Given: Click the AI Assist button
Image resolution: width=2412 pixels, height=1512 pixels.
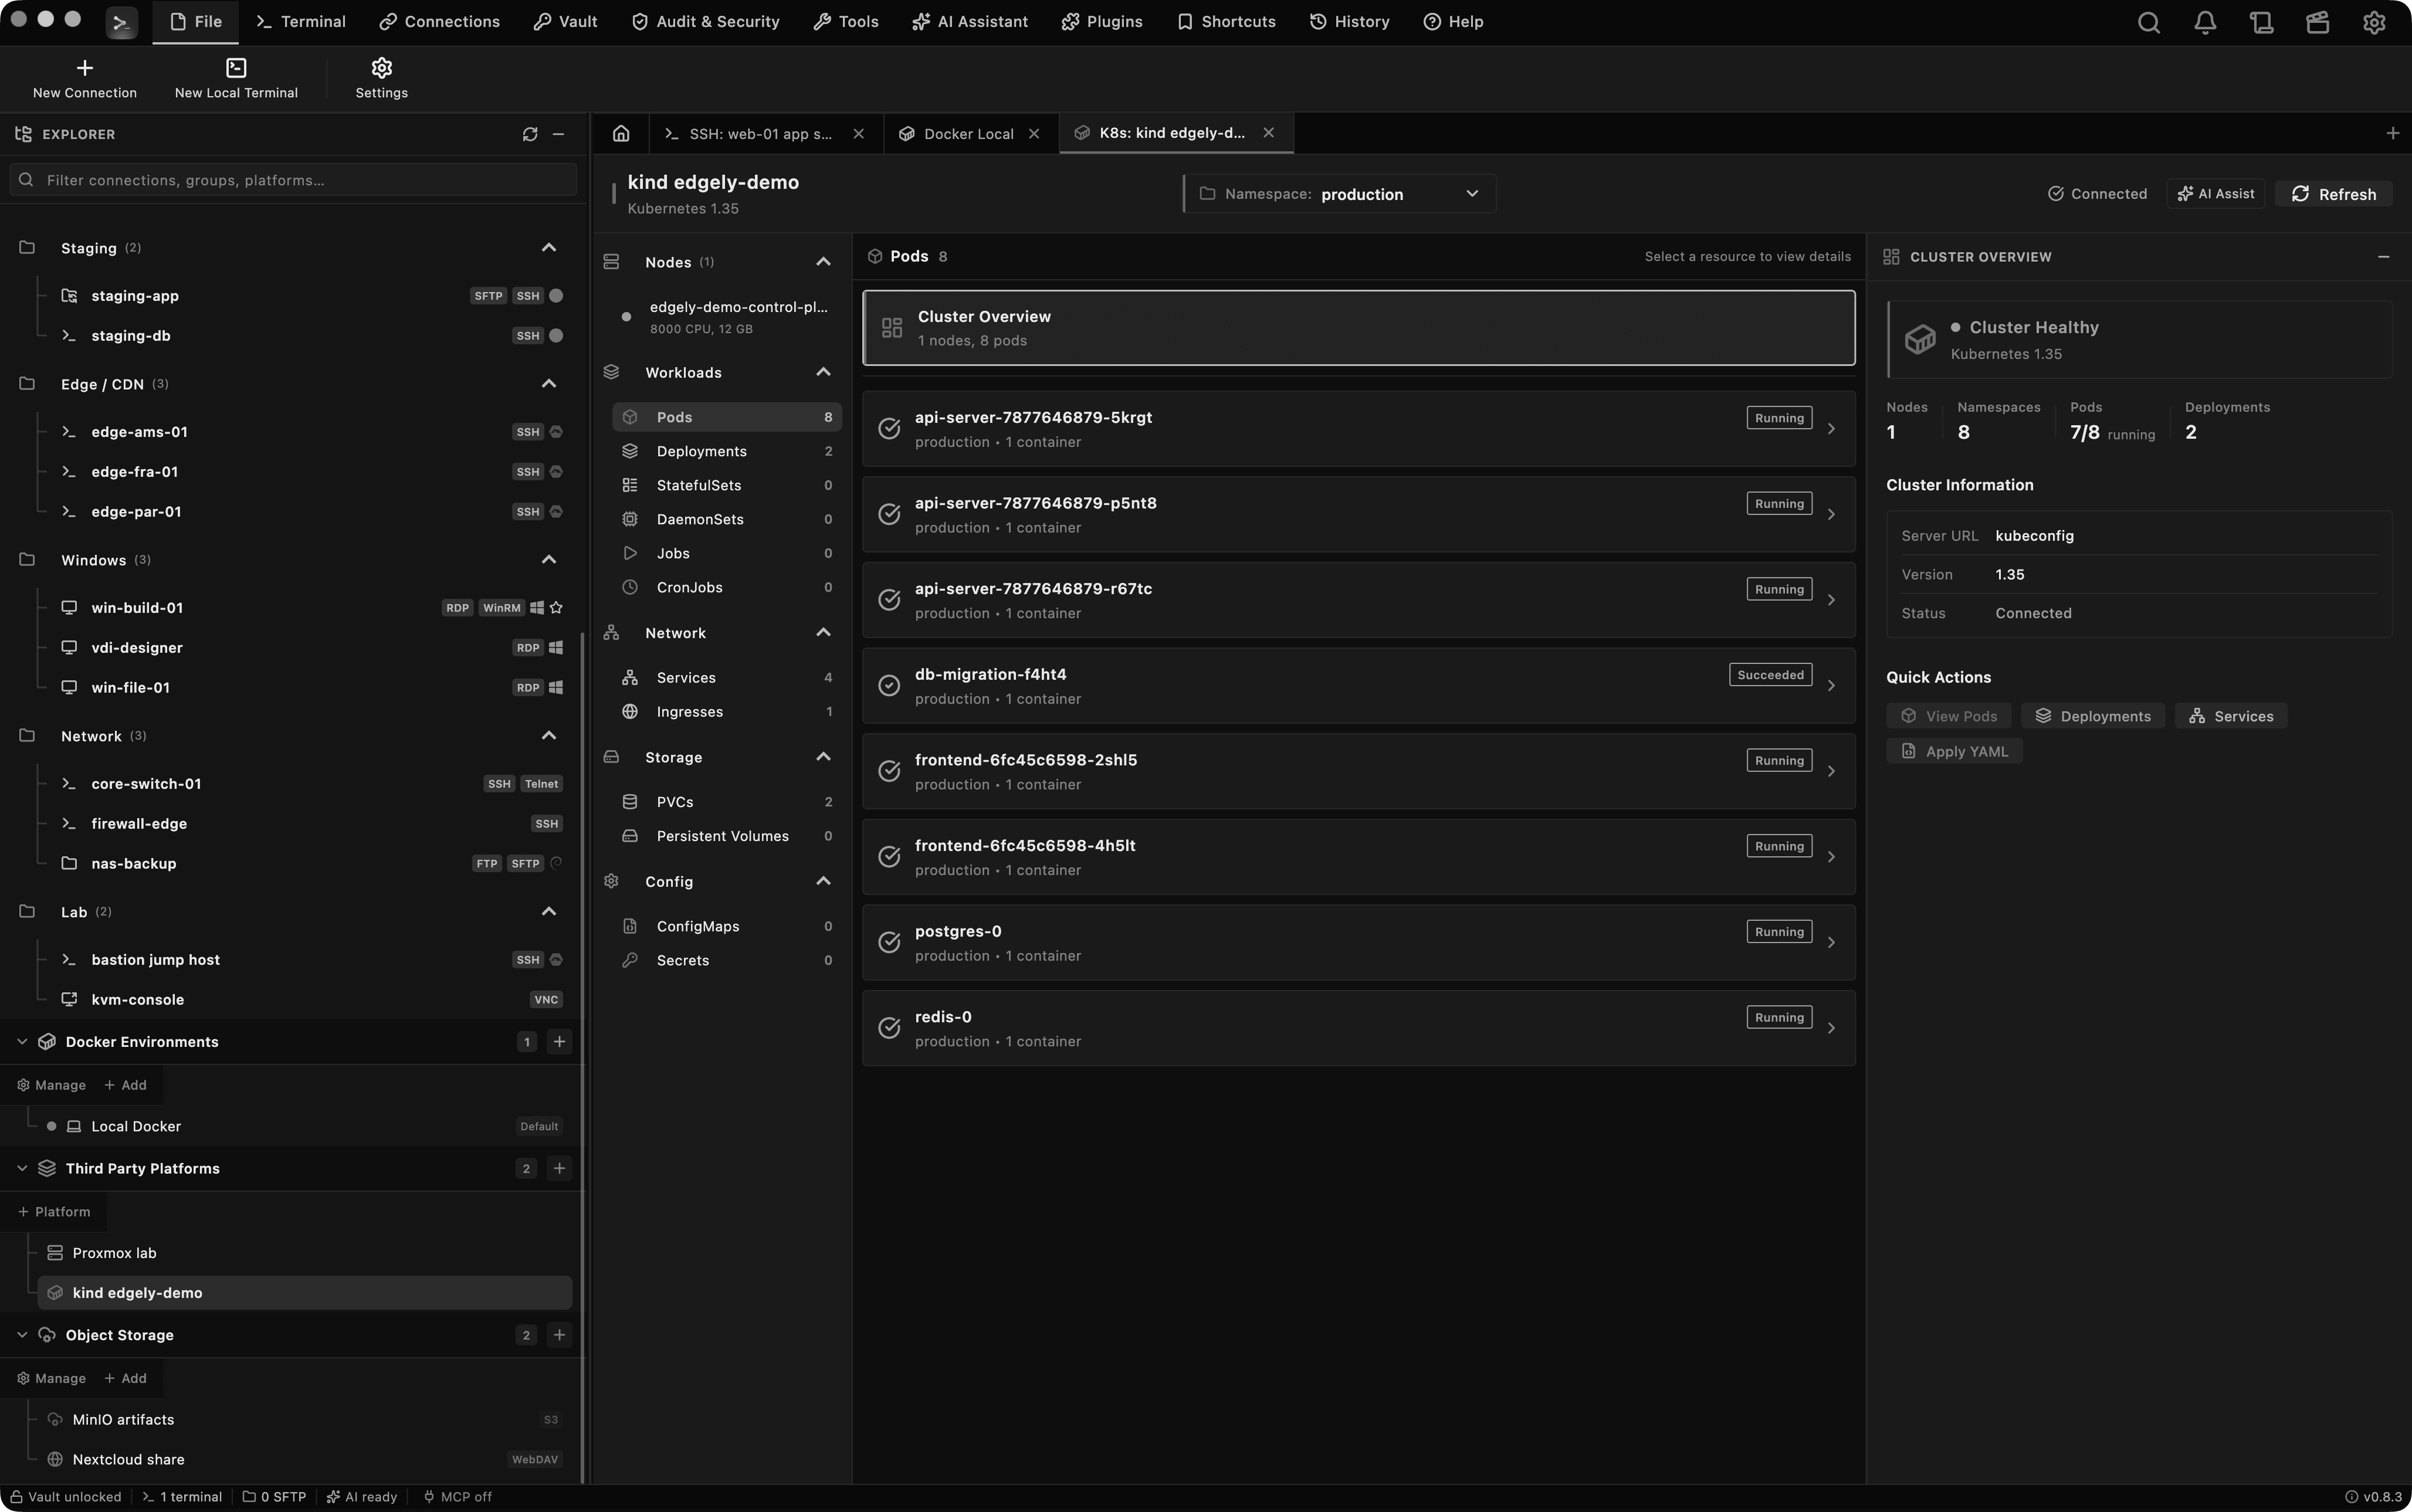Looking at the screenshot, I should 2216,194.
